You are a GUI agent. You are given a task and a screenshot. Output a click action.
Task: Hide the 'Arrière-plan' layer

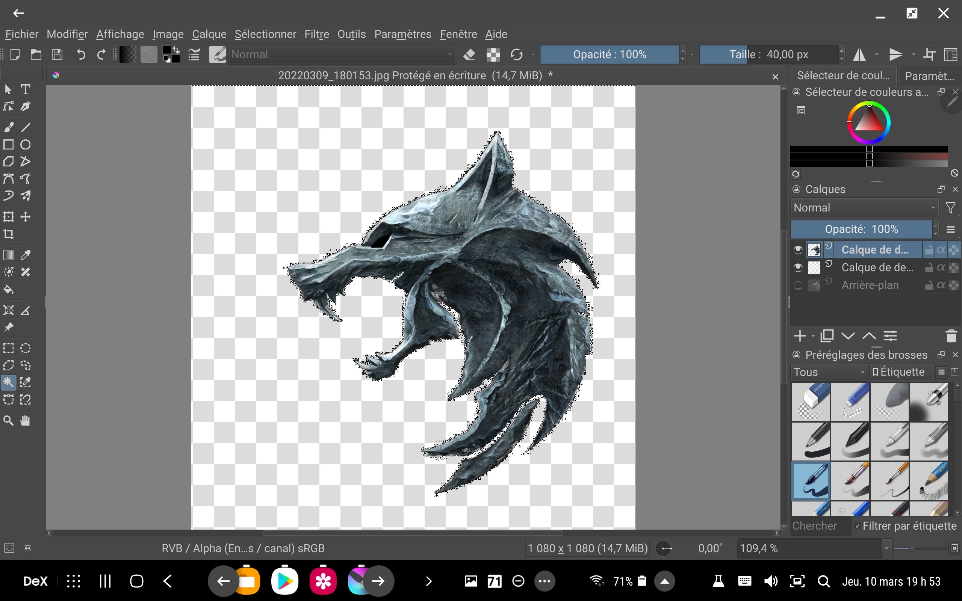point(798,285)
